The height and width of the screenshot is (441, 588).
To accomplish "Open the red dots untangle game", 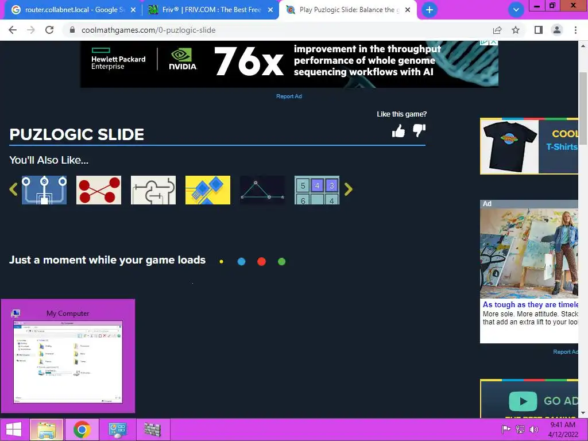I will (x=99, y=190).
